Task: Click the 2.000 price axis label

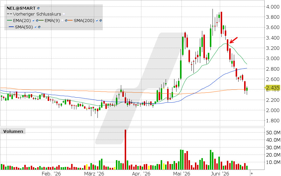Action: pyautogui.click(x=273, y=110)
